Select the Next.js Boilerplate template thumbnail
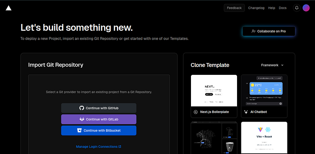The image size is (315, 154). pos(214,91)
